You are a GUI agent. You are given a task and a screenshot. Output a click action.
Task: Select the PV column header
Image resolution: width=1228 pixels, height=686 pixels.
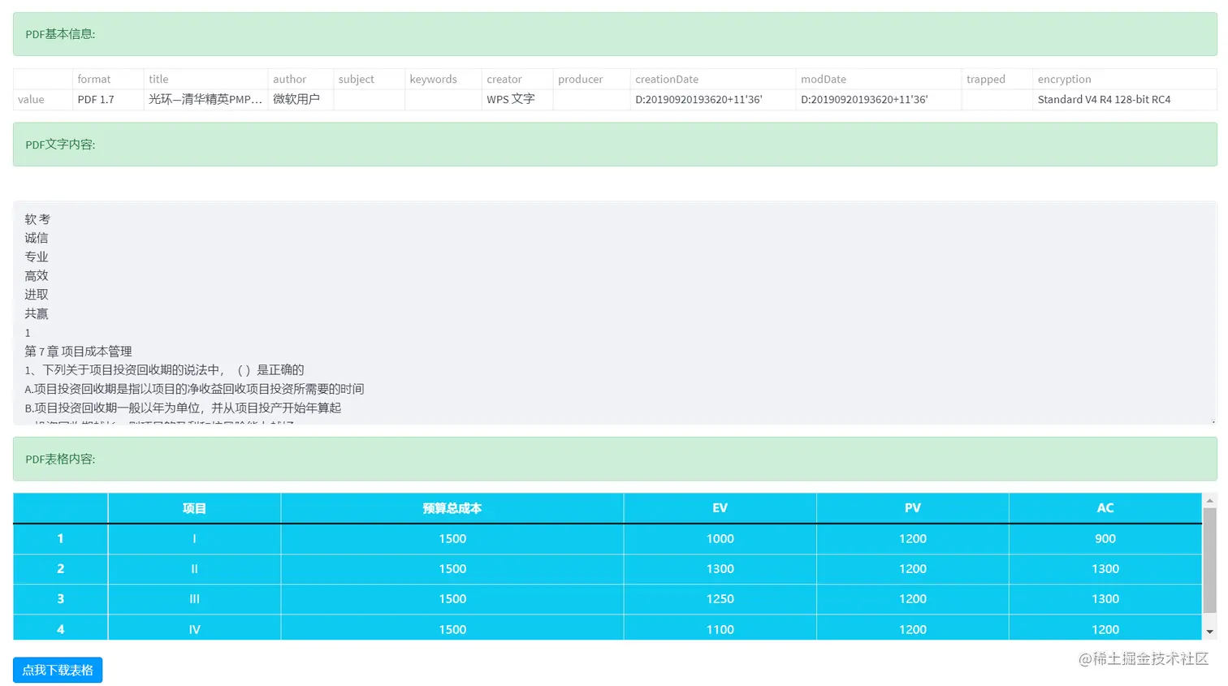point(913,508)
